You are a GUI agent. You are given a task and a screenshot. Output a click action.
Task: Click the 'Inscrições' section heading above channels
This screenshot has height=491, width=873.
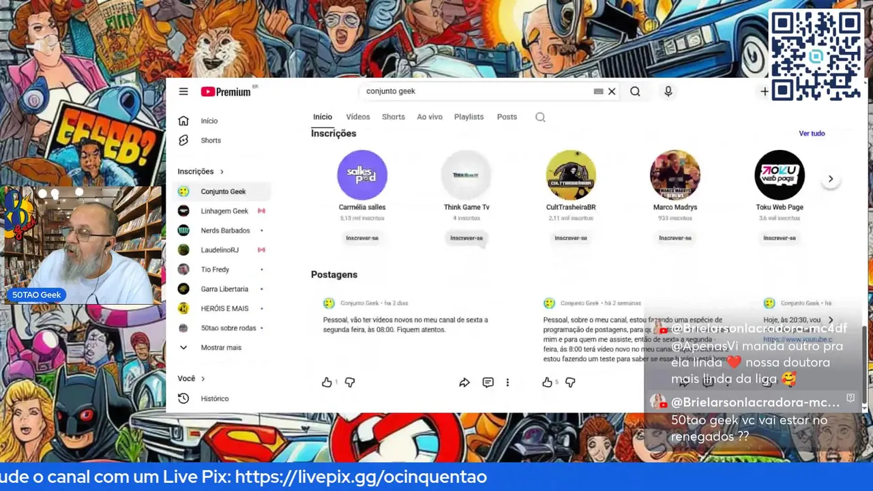334,134
